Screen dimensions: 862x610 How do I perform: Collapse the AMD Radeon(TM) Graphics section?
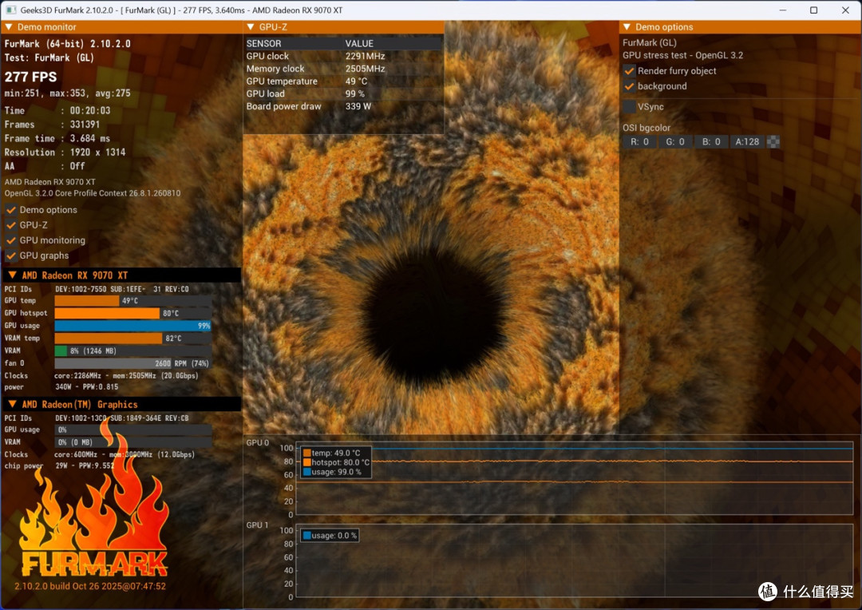[x=12, y=404]
